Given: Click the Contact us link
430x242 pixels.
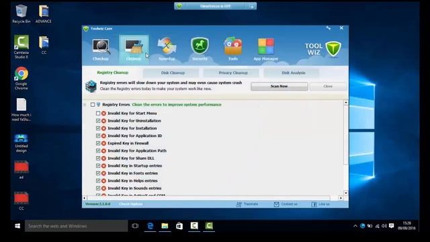Looking at the screenshot, I should pos(289,204).
